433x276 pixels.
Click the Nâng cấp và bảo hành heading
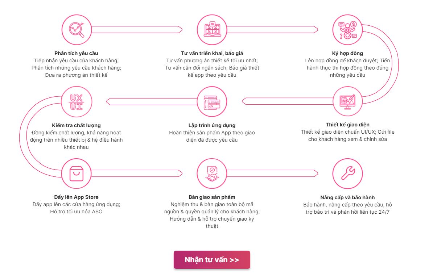tap(347, 197)
